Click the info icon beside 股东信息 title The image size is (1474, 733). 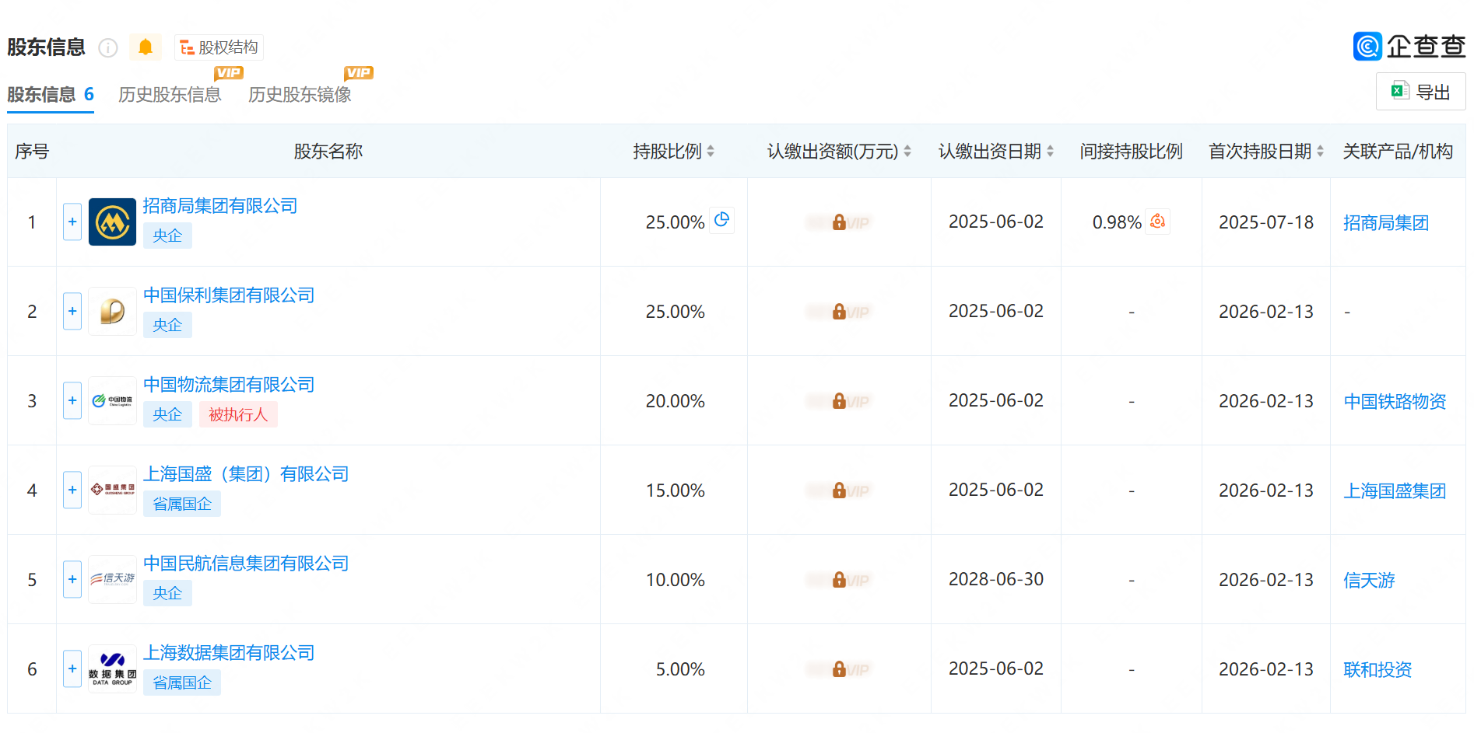tap(108, 48)
